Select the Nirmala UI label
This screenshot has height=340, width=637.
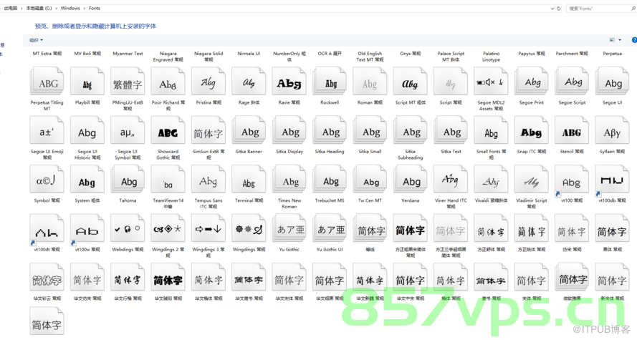(x=249, y=54)
